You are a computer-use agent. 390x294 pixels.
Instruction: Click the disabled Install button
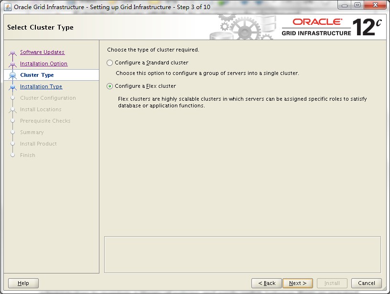tap(332, 283)
